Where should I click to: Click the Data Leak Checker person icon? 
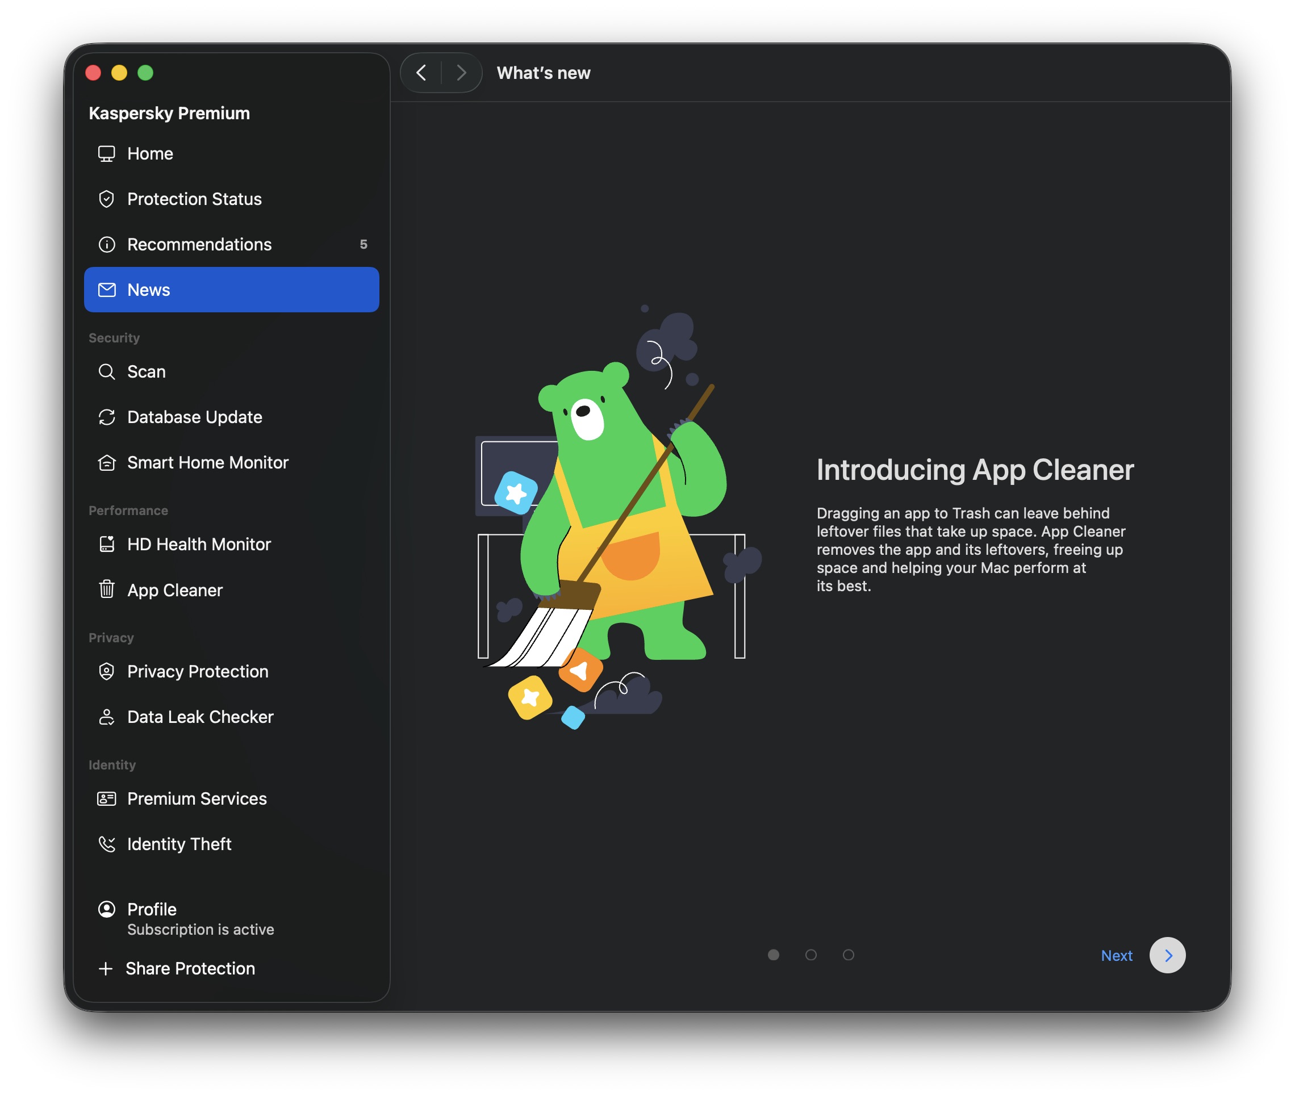pos(107,717)
